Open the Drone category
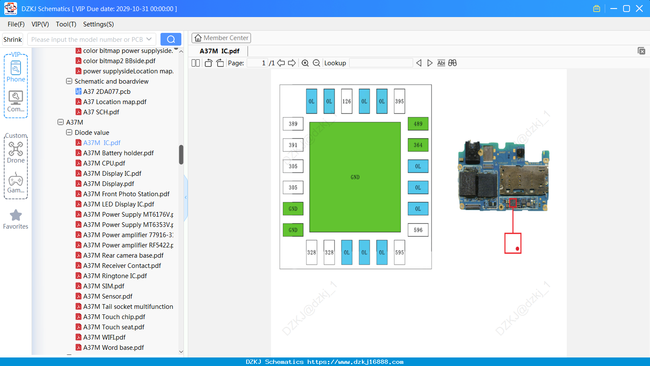650x366 pixels. click(x=16, y=152)
